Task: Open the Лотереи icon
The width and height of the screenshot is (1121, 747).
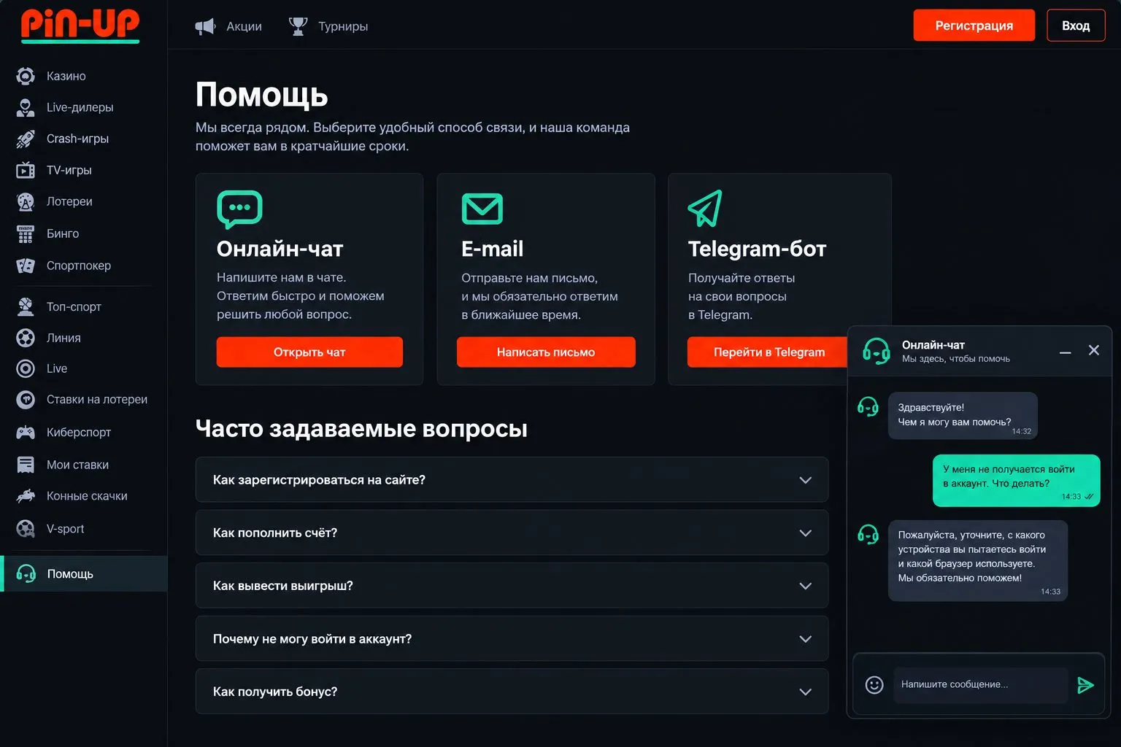Action: point(26,201)
